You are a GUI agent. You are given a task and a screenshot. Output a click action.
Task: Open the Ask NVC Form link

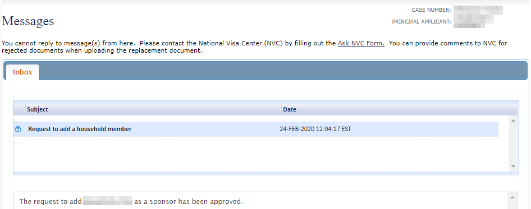(x=361, y=43)
